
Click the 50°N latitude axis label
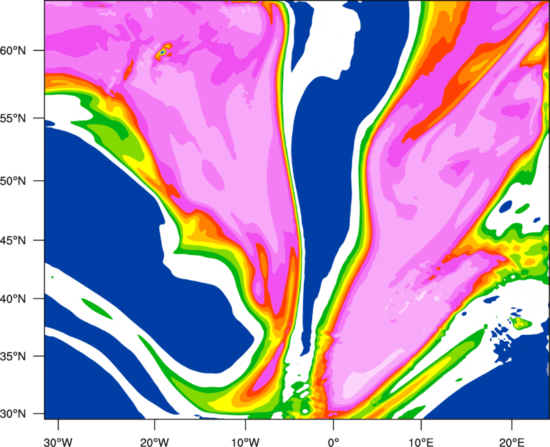[13, 181]
